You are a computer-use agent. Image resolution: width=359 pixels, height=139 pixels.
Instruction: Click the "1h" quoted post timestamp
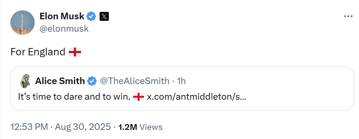[182, 81]
